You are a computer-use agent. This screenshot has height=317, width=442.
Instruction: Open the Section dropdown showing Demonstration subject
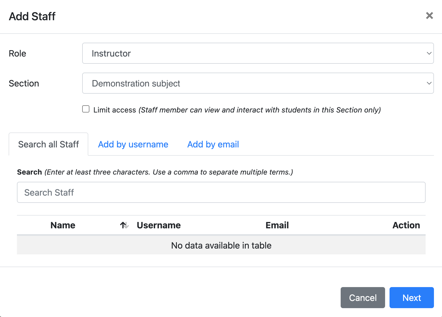[x=258, y=83]
